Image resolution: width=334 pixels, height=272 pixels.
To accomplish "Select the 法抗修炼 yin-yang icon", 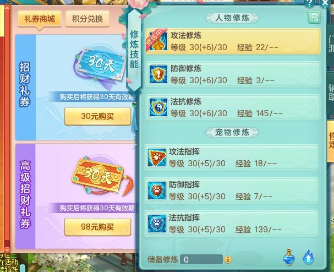I will (x=158, y=107).
